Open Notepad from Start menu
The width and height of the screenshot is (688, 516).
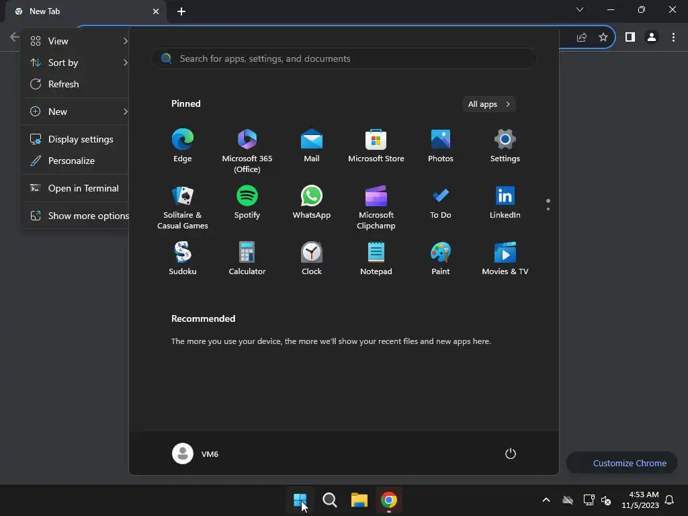[376, 259]
